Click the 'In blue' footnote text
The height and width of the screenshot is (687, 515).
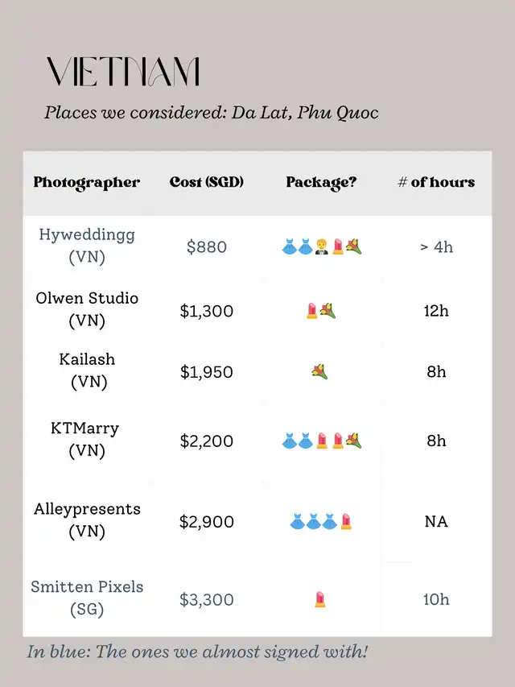pyautogui.click(x=197, y=652)
